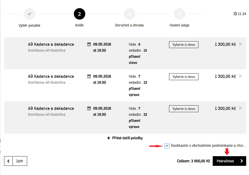Open Vyberte si slevu for seat 32
Screen dimensions: 249x175
[184, 109]
